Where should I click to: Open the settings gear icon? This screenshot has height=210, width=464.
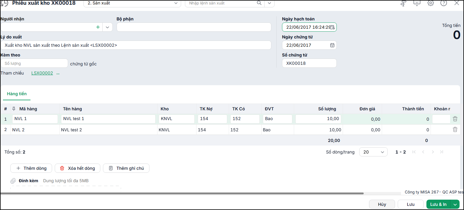click(431, 3)
